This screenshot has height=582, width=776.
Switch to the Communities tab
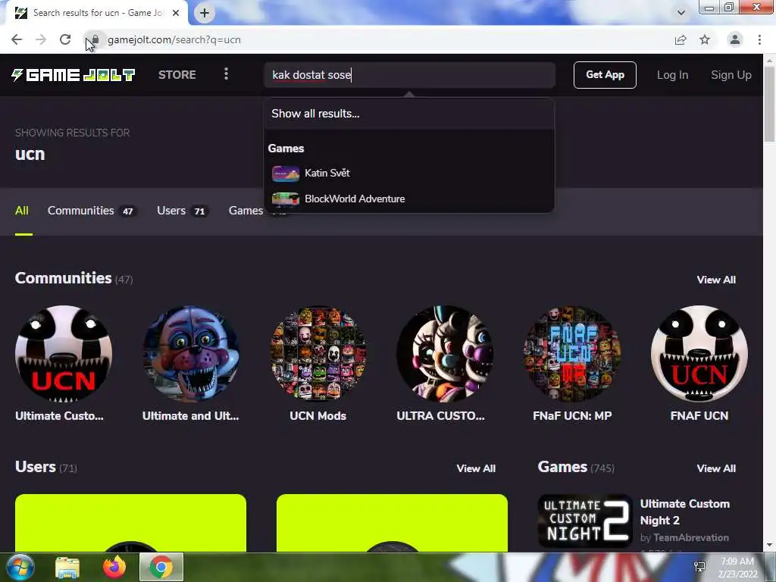point(91,211)
